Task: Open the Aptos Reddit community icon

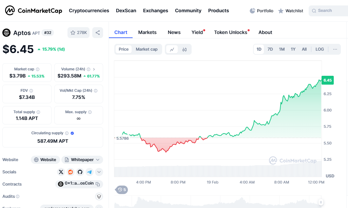Action: [x=71, y=172]
